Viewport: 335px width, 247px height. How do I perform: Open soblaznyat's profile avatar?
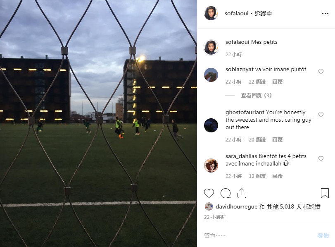pos(211,75)
